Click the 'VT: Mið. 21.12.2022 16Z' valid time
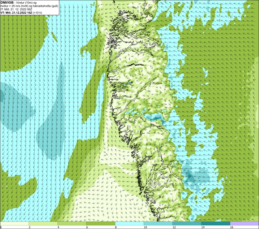The image size is (259, 229). coord(16,13)
